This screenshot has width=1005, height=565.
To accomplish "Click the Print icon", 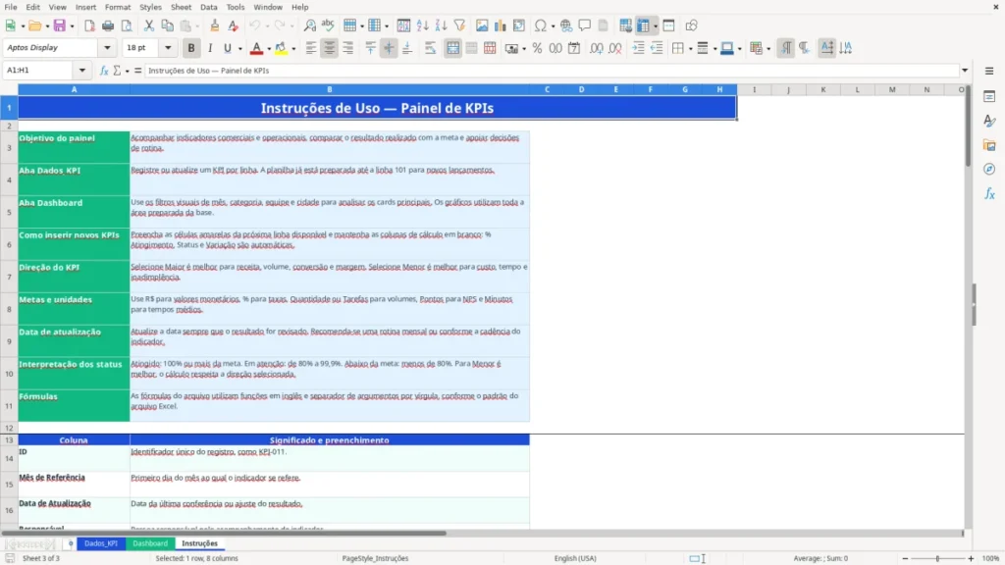I will (x=108, y=26).
